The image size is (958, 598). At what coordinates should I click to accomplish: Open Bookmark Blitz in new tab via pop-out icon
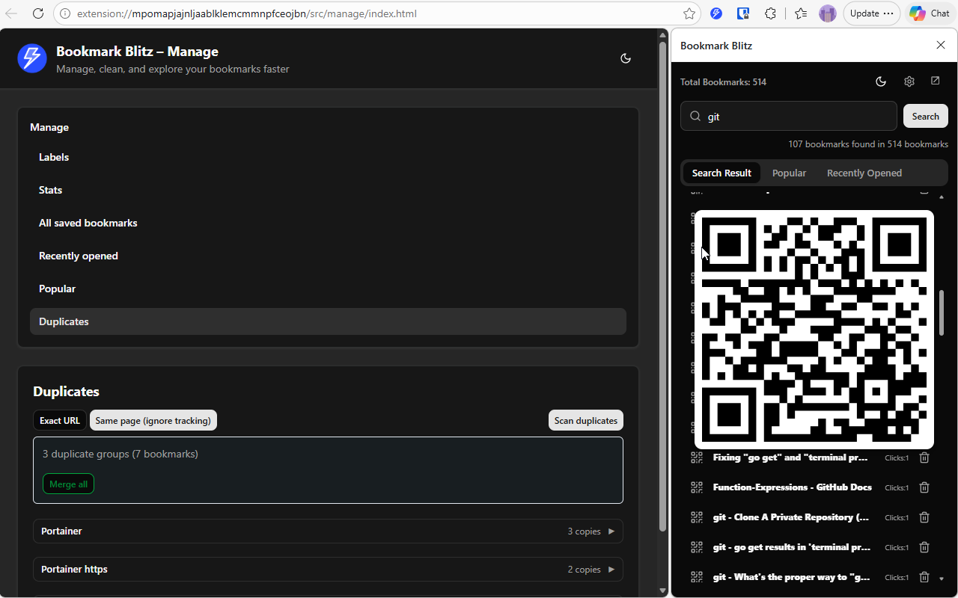[x=936, y=81]
